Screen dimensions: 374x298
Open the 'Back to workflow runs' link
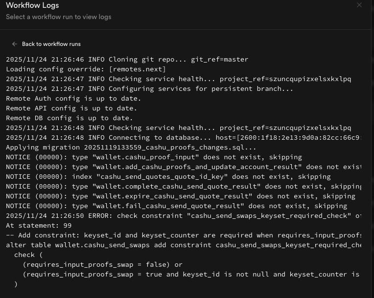[51, 44]
